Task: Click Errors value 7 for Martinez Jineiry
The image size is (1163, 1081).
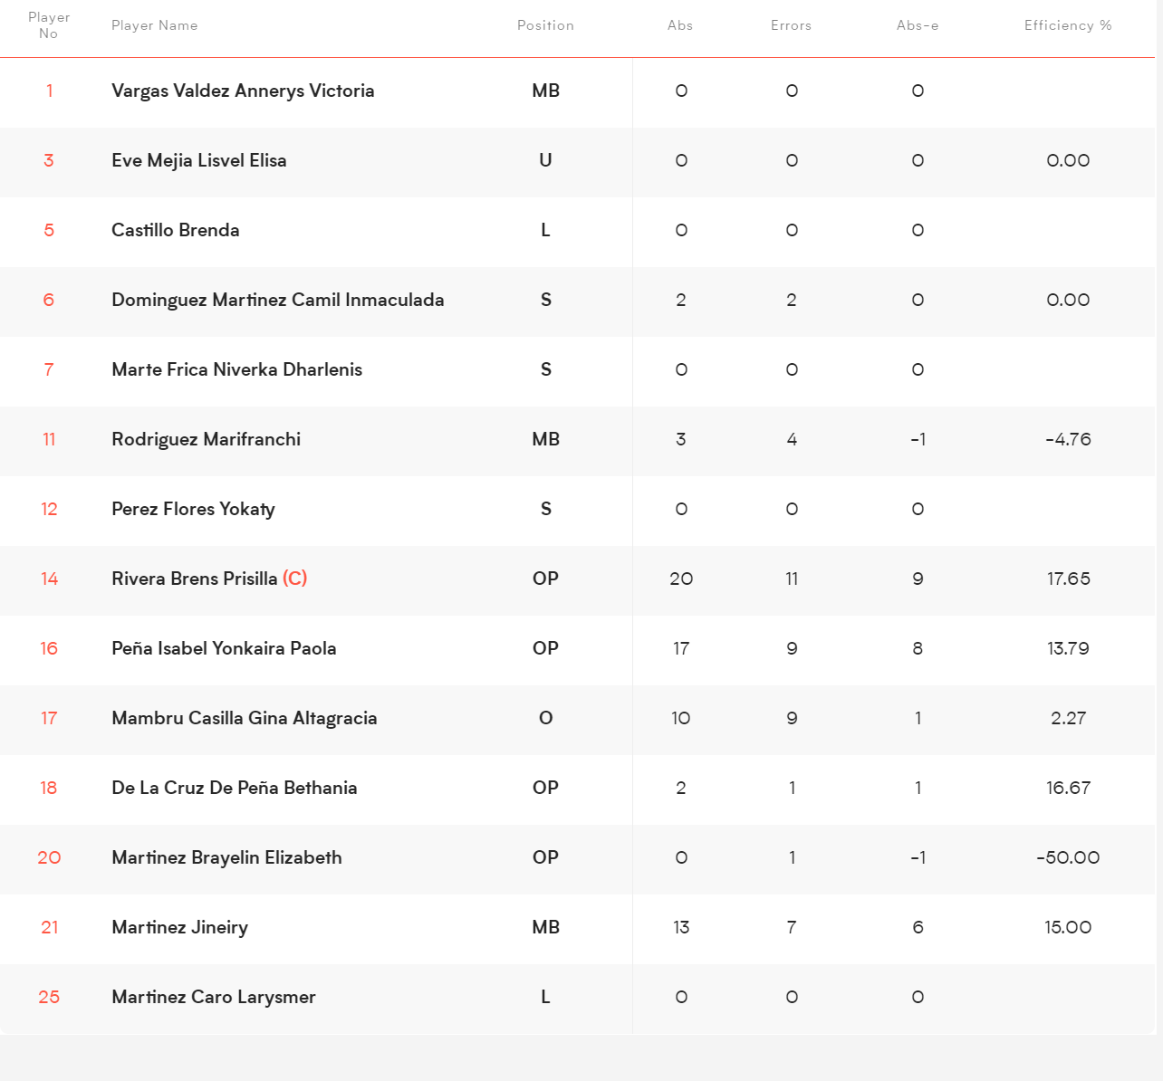Action: (792, 927)
